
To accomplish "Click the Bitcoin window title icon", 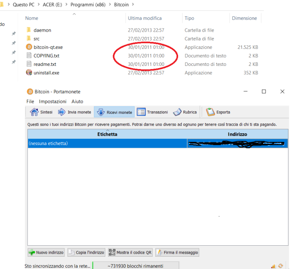I will point(29,91).
